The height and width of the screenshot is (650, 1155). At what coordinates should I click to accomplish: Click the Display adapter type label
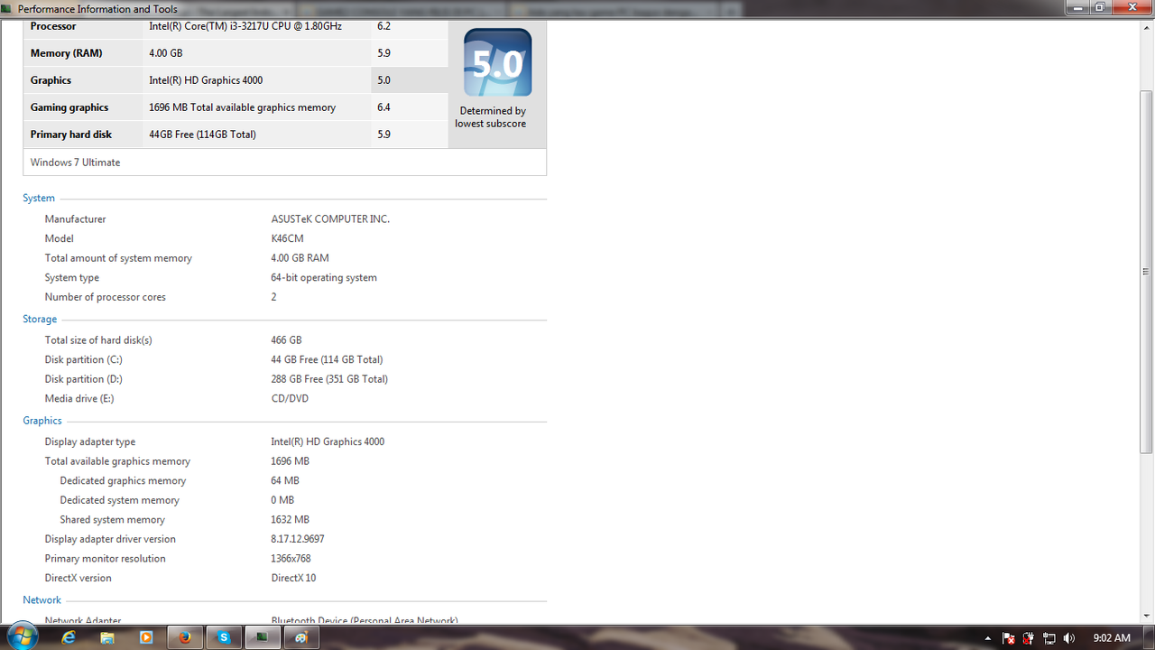point(90,442)
